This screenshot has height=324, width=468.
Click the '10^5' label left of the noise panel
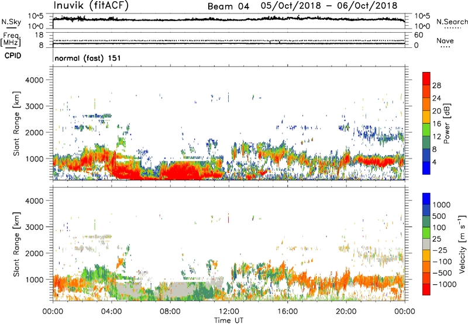point(36,16)
